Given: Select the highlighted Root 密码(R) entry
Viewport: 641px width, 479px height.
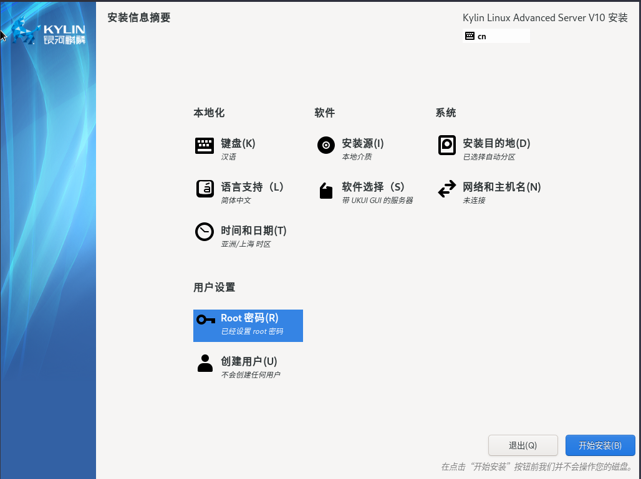Looking at the screenshot, I should click(x=248, y=325).
